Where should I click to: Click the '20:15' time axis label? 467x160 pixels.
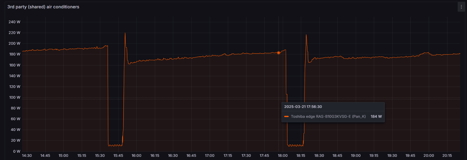[447, 156]
